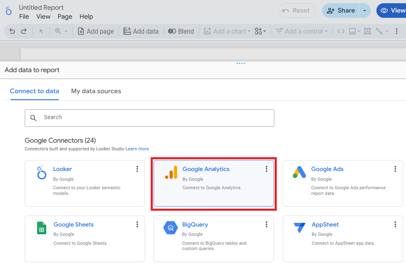The width and height of the screenshot is (406, 265).
Task: Expand the line shape dropdown arrow
Action: (387, 31)
